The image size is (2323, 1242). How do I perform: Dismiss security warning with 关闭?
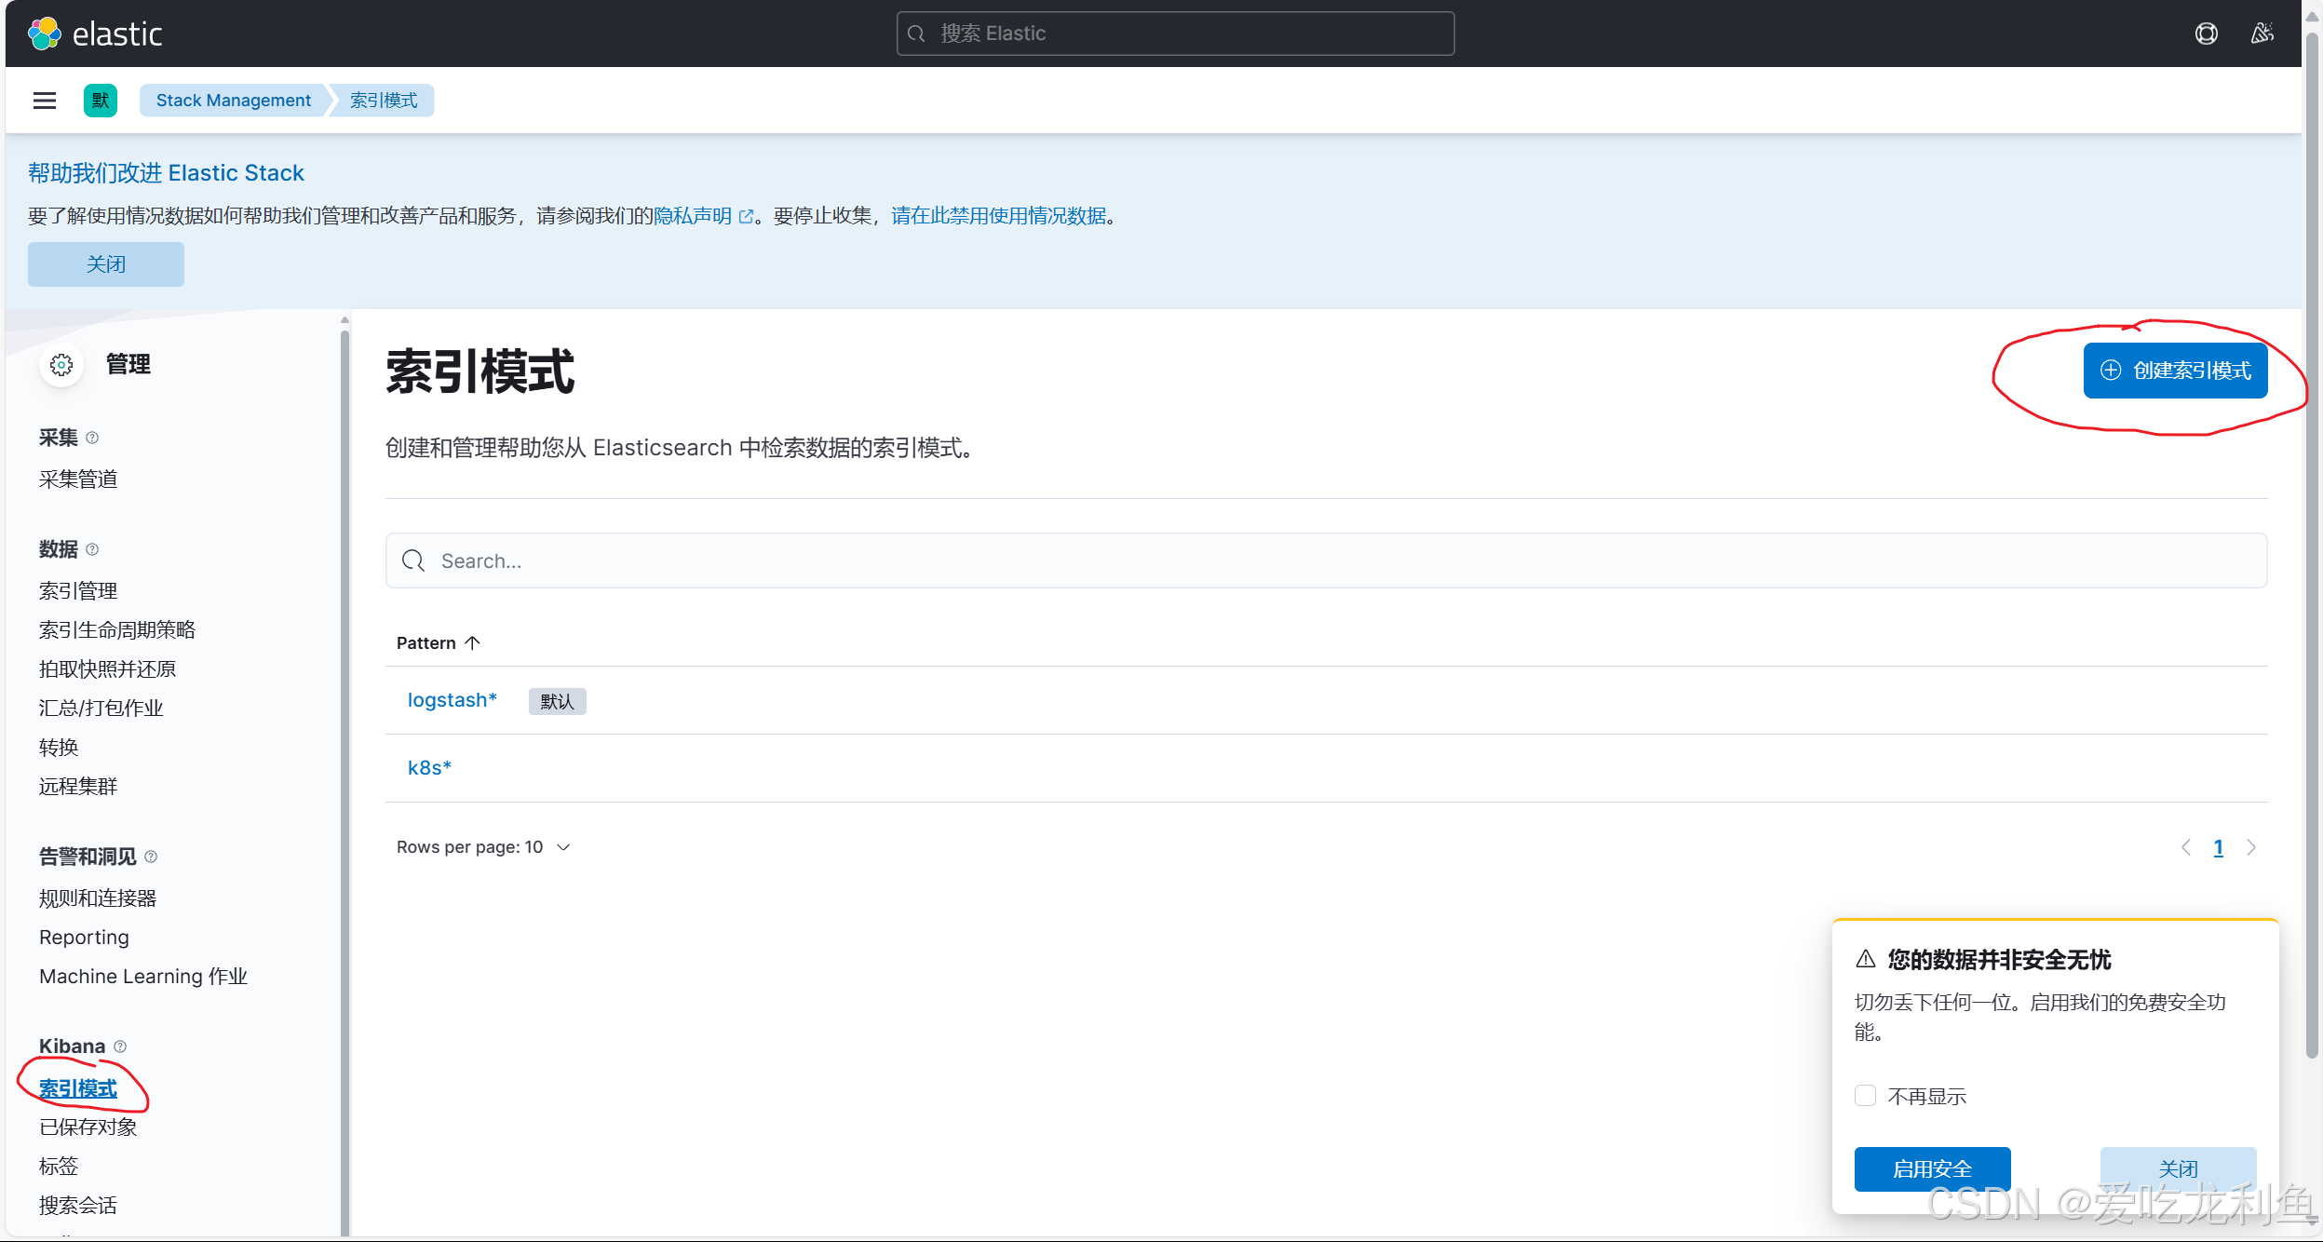[x=2178, y=1169]
